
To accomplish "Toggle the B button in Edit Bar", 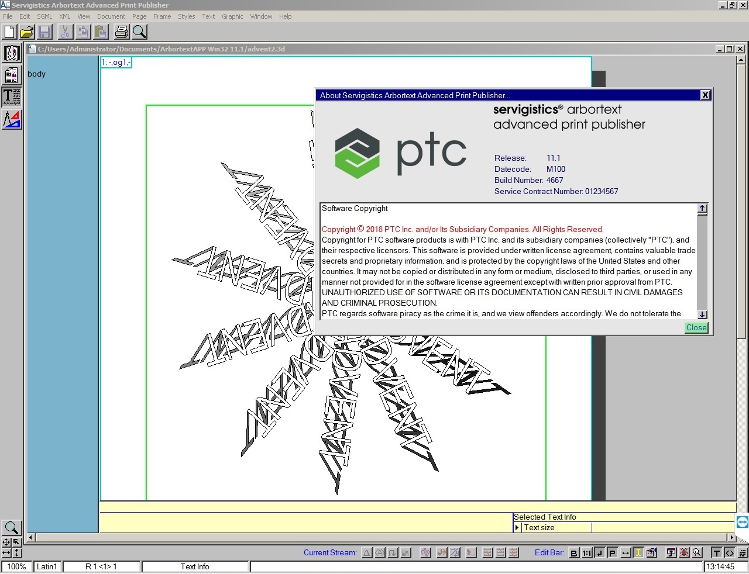I will pos(574,552).
